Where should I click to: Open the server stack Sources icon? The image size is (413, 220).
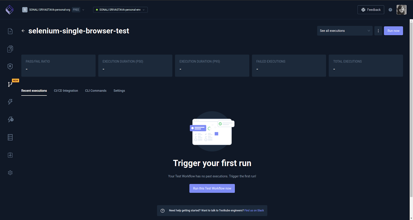[x=10, y=137]
